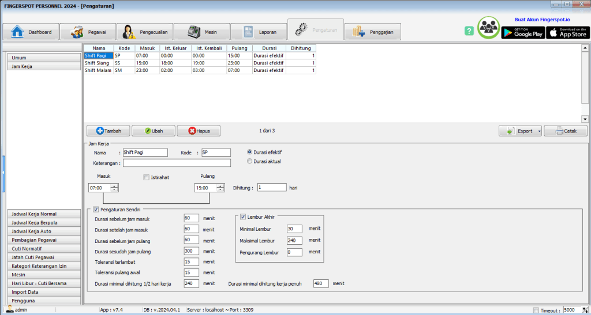Click the green help question mark icon
Image resolution: width=591 pixels, height=315 pixels.
(469, 31)
